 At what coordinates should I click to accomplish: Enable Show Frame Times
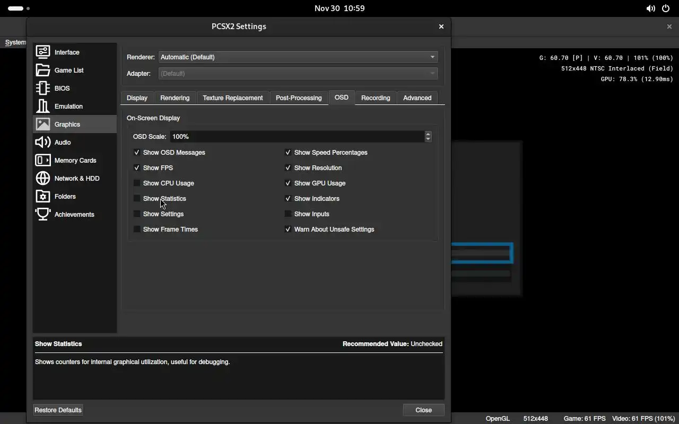[x=137, y=229]
